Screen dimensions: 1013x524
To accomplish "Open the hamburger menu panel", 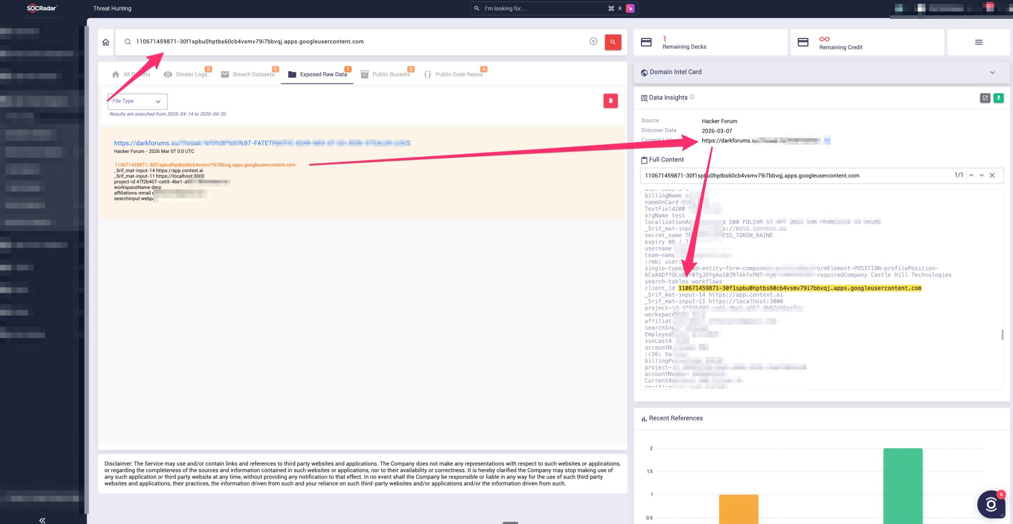I will tap(978, 42).
